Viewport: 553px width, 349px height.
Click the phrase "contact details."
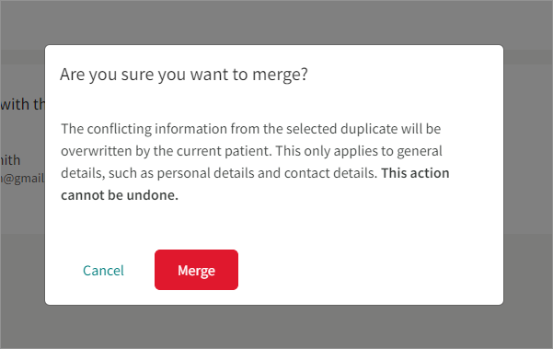coord(331,173)
